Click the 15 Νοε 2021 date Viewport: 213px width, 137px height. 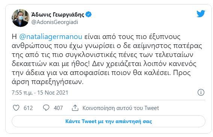(x=53, y=93)
